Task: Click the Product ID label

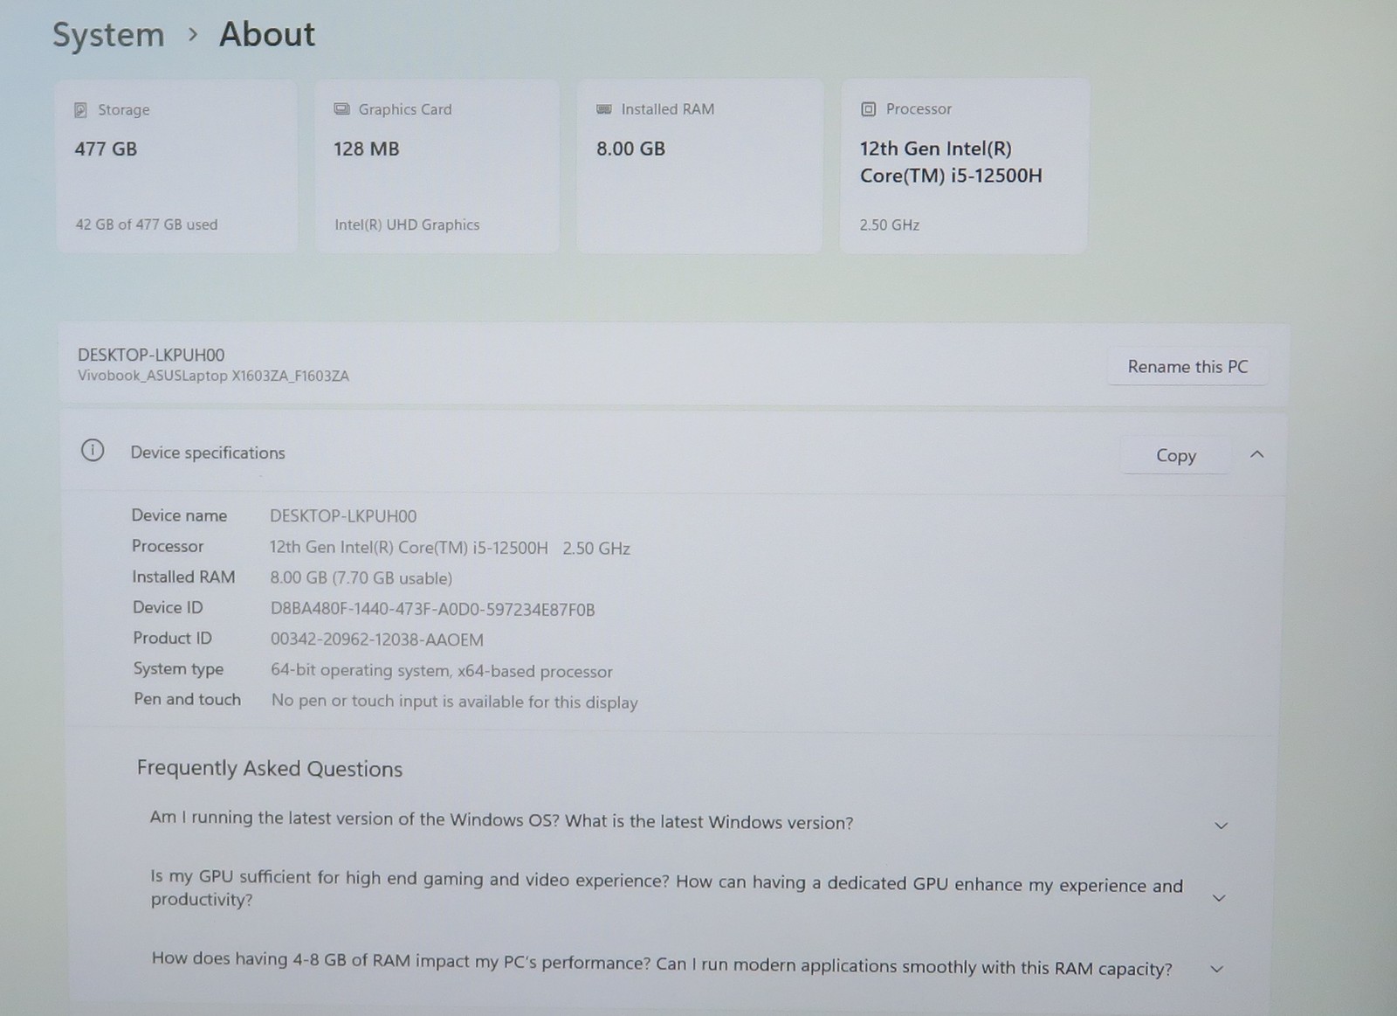Action: pos(172,638)
